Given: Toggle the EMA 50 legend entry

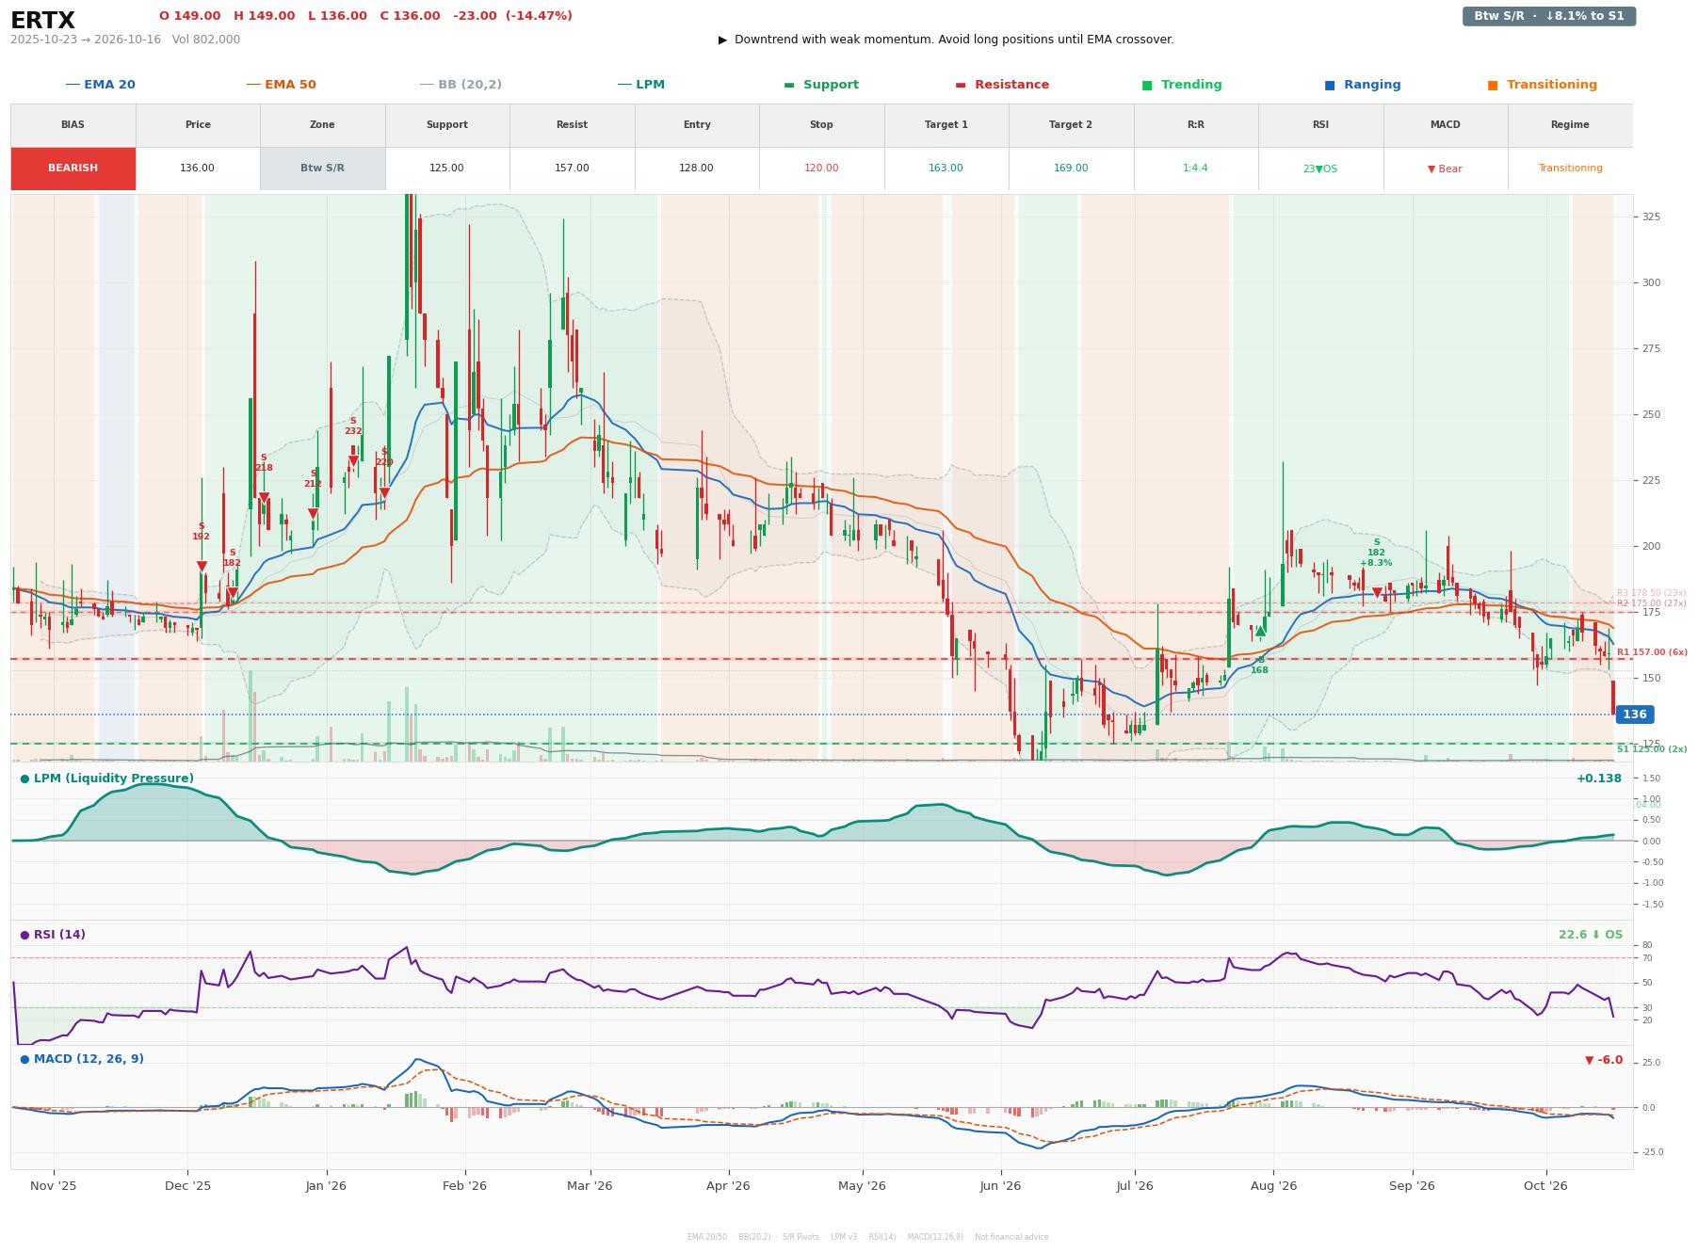Looking at the screenshot, I should point(281,85).
